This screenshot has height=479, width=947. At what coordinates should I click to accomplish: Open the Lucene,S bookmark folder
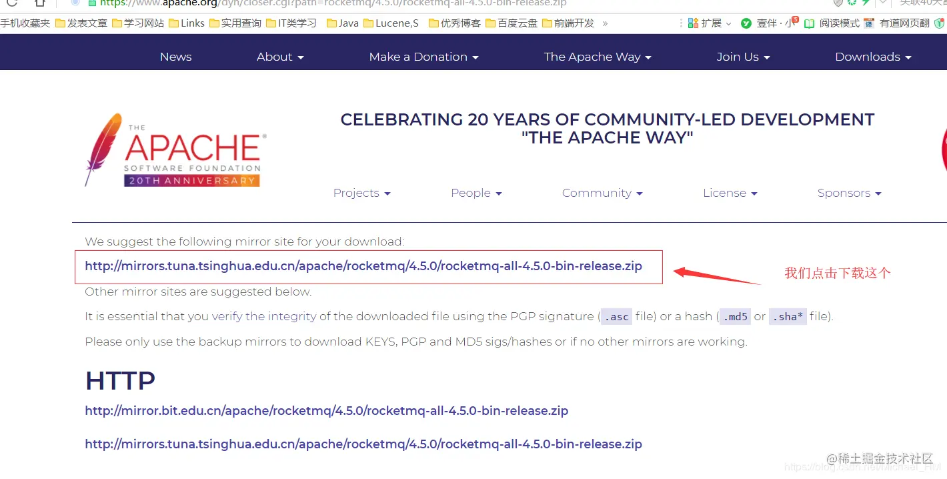(391, 23)
